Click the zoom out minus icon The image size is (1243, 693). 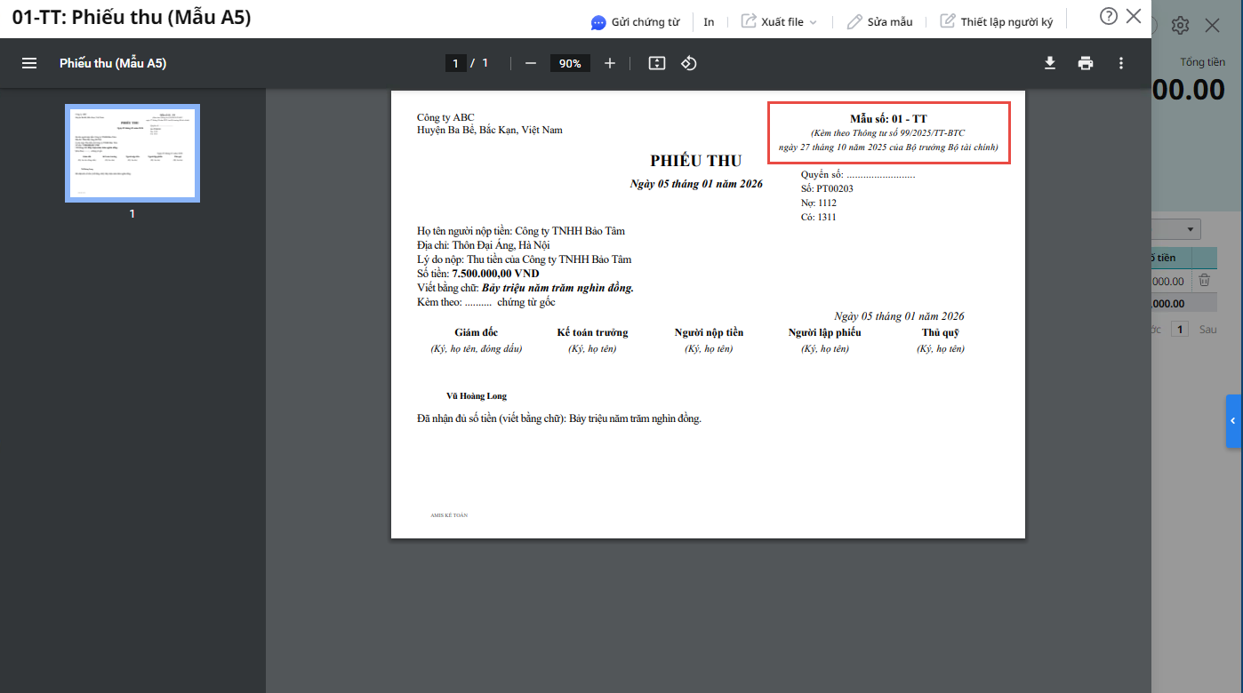(x=531, y=63)
